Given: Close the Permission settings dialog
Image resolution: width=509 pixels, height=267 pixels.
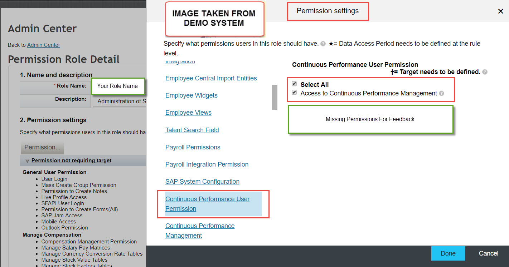Looking at the screenshot, I should [x=500, y=11].
